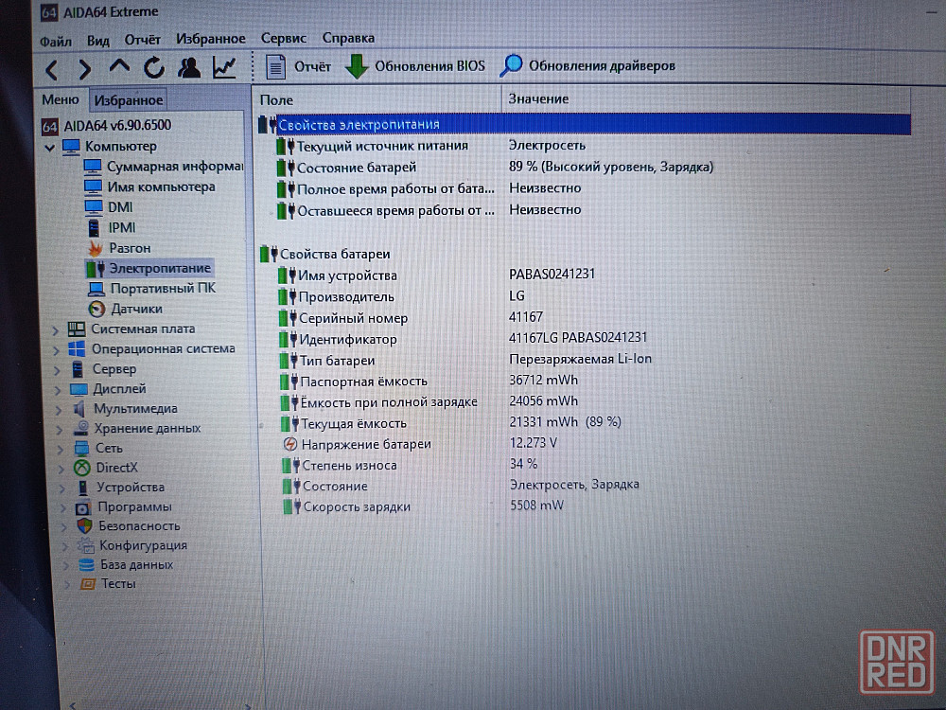Click the Тесты benchmark icon

[88, 584]
